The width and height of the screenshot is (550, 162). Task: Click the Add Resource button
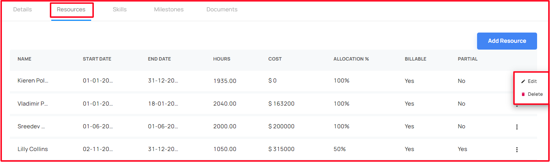coord(507,41)
